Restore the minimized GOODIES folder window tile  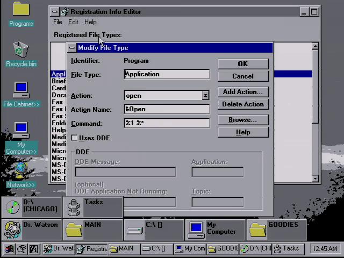pos(276,230)
